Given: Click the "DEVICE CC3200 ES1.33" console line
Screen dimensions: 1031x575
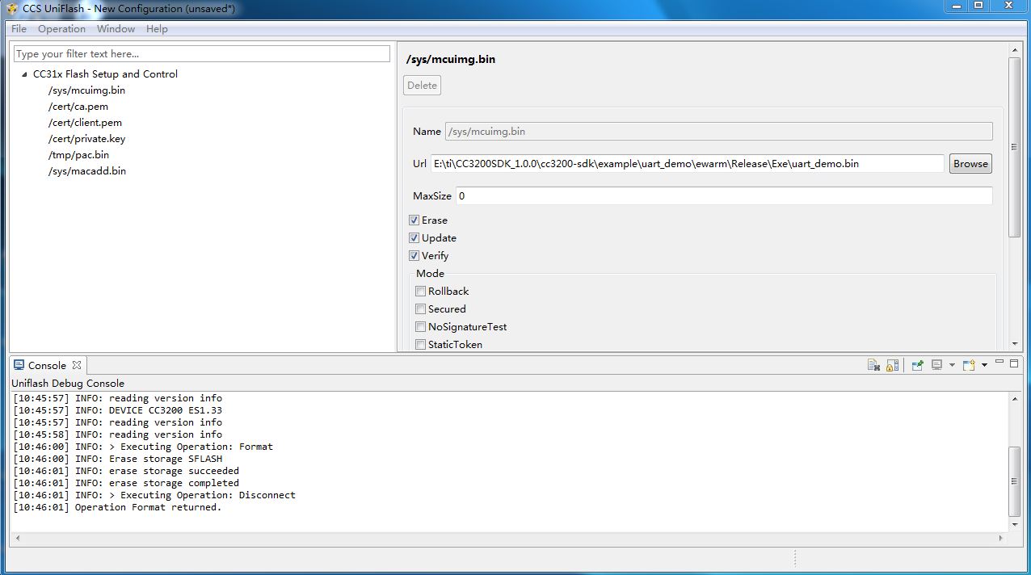Looking at the screenshot, I should click(x=118, y=410).
